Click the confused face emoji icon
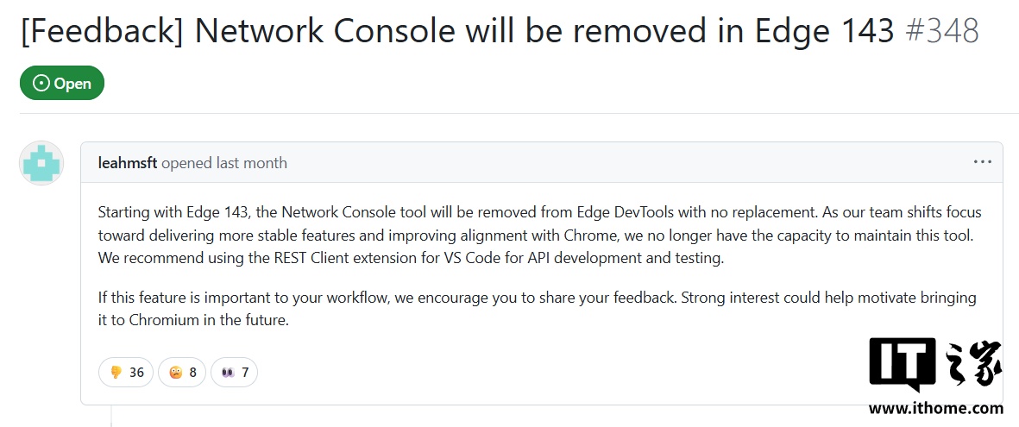This screenshot has height=427, width=1019. (x=176, y=373)
